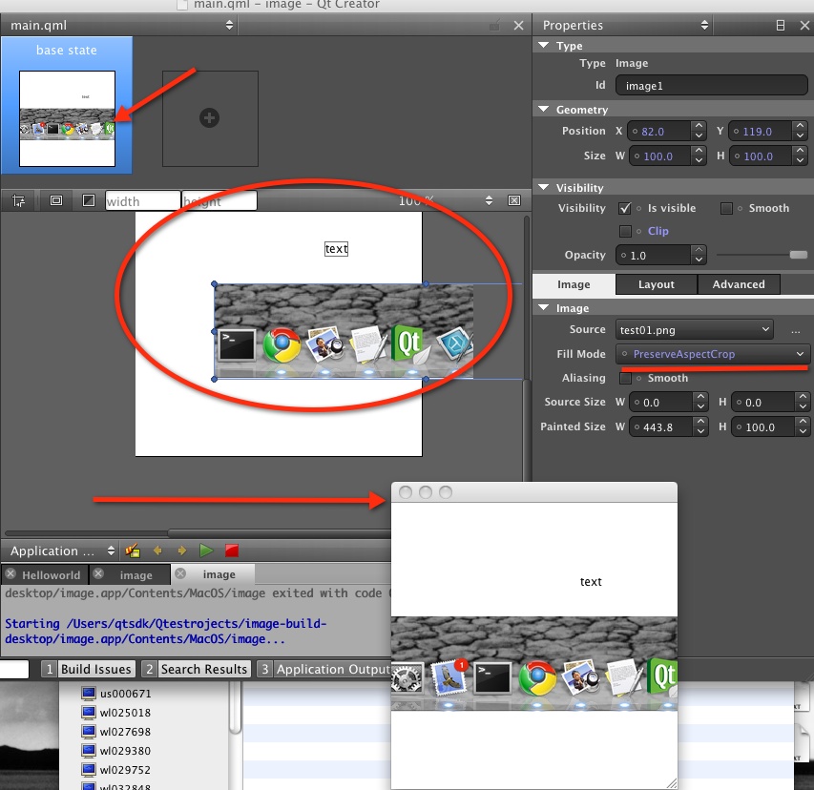Screen dimensions: 814x790
Task: Open the Fill Mode PreserveAspectCrop dropdown
Action: (x=712, y=354)
